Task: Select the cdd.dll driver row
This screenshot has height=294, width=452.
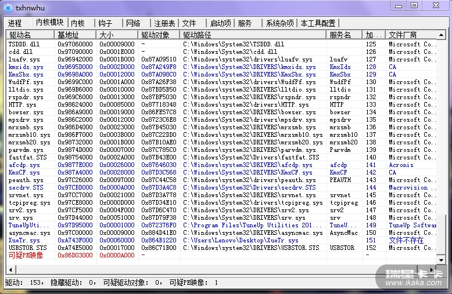Action: pos(221,52)
